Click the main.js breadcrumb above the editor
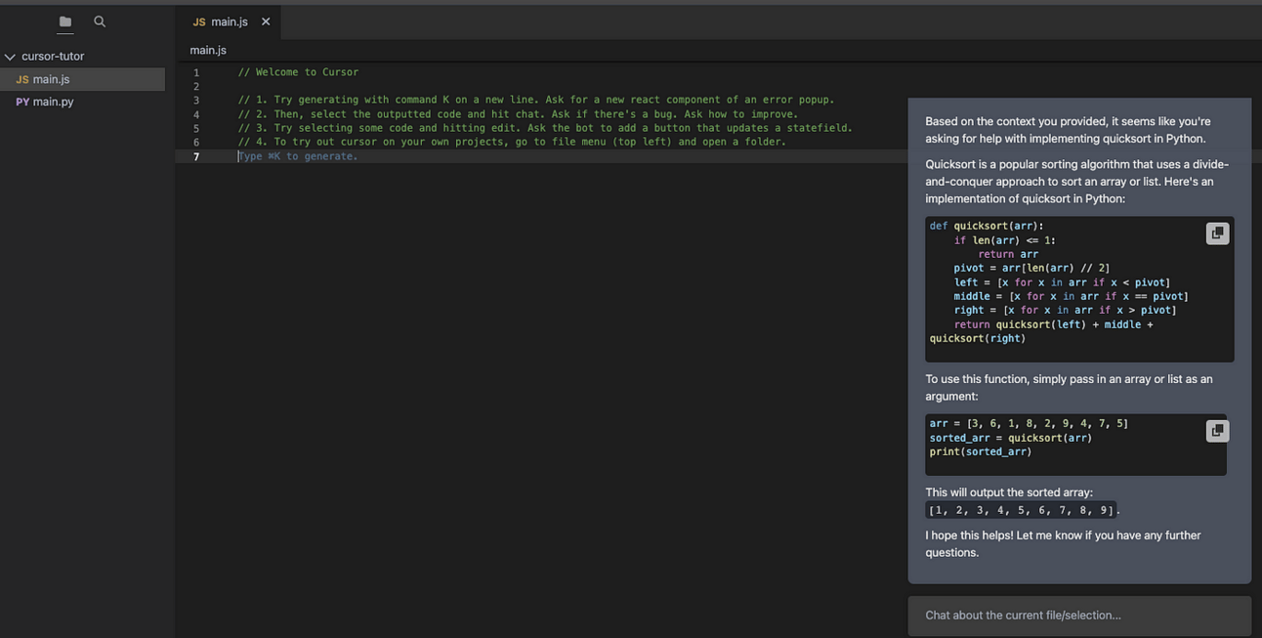Viewport: 1262px width, 638px height. pyautogui.click(x=208, y=50)
